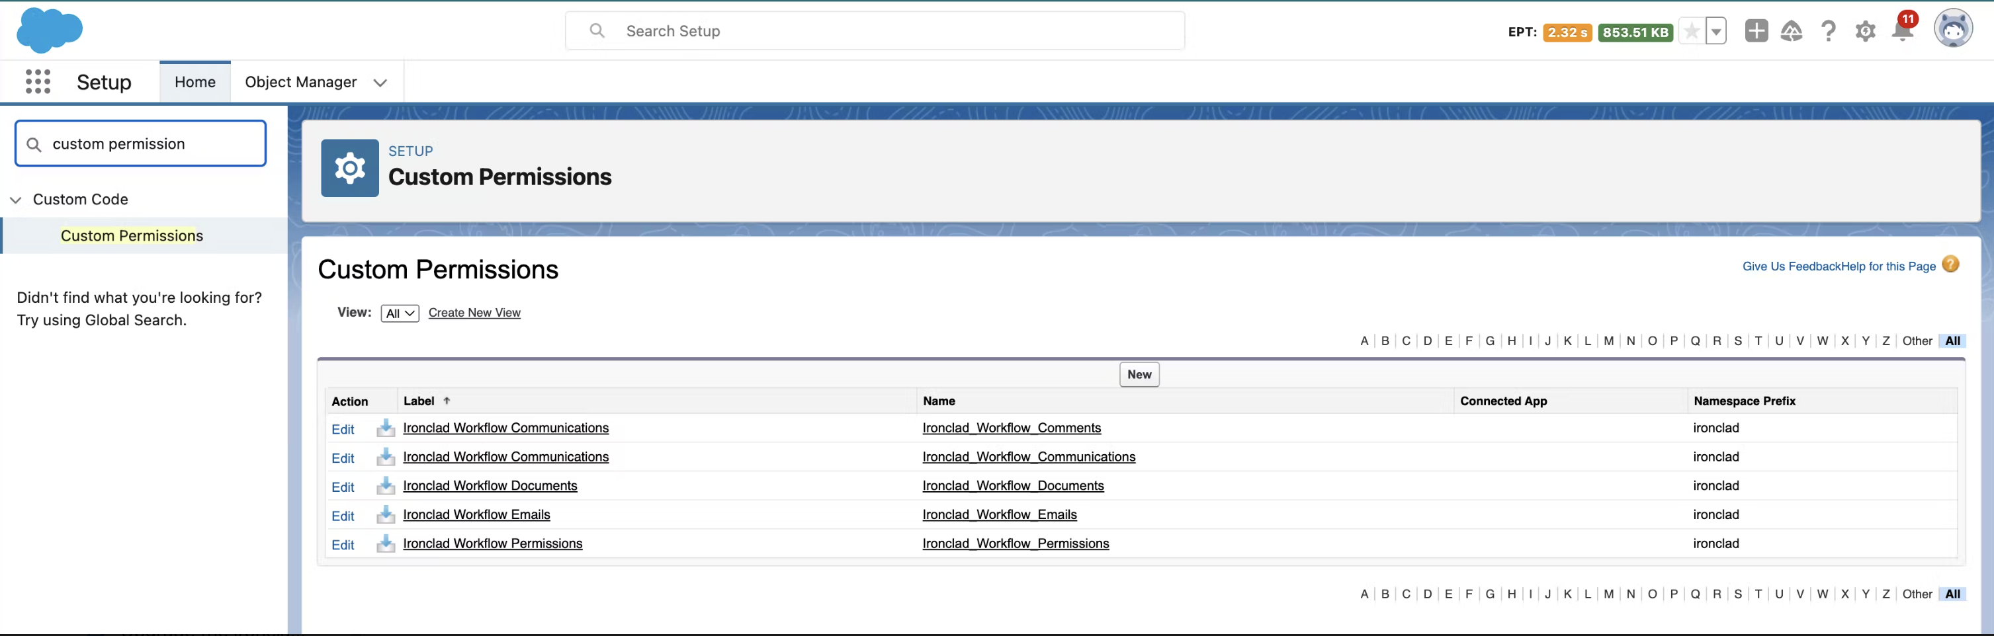Screen dimensions: 1994x636
Task: Open the favorites list dropdown arrow
Action: (1716, 32)
